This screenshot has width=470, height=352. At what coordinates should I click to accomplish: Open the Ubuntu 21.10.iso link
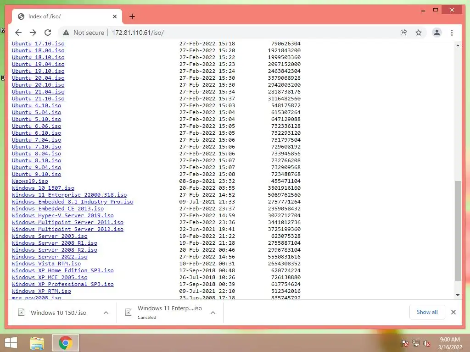point(38,99)
